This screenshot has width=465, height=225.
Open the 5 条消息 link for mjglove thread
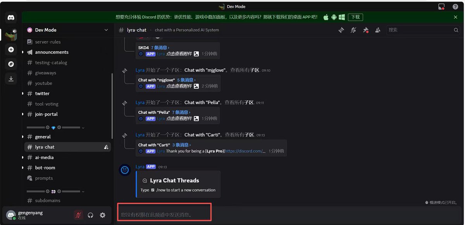click(x=187, y=80)
